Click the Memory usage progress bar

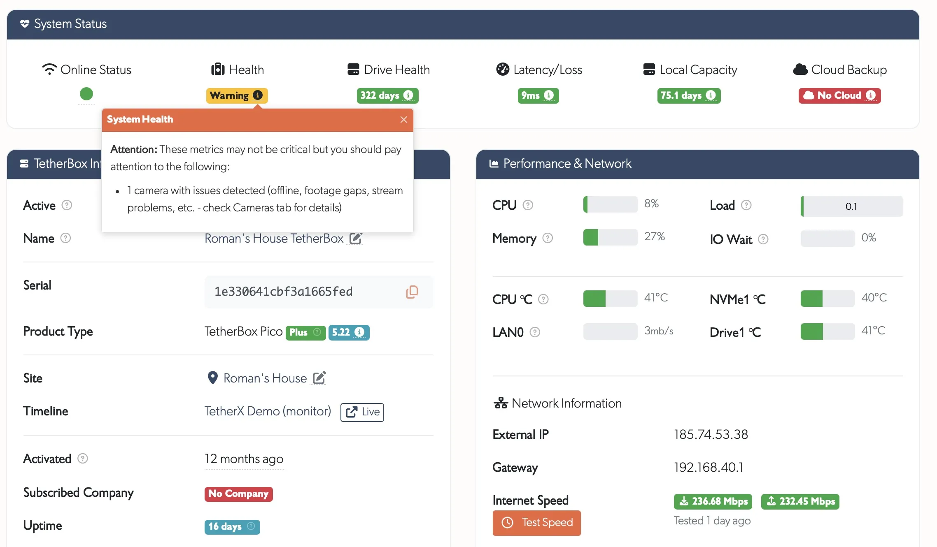click(x=610, y=237)
